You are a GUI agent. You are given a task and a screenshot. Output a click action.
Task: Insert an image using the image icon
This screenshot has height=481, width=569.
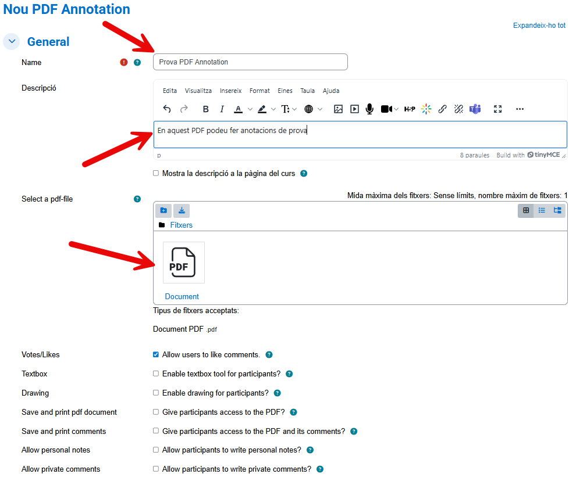click(338, 109)
